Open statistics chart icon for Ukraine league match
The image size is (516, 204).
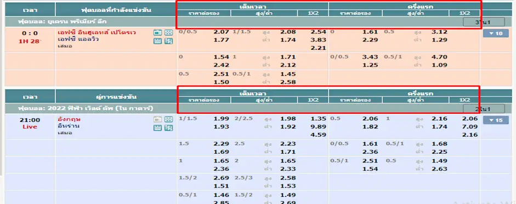click(x=157, y=41)
